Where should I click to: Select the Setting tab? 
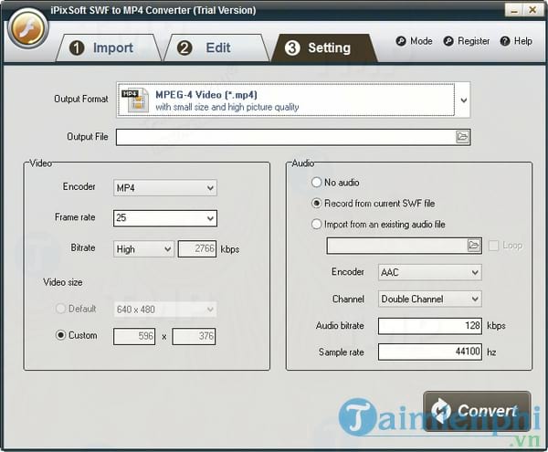324,47
